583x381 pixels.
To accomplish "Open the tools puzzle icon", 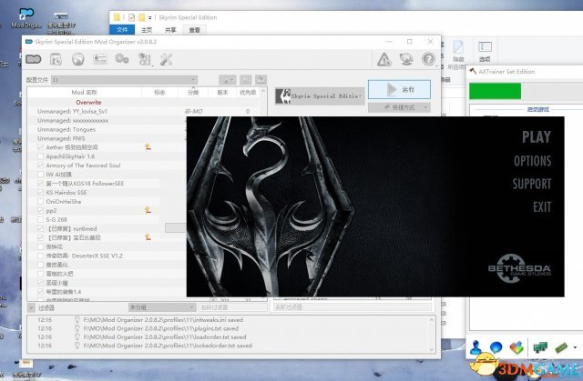I will pyautogui.click(x=144, y=59).
